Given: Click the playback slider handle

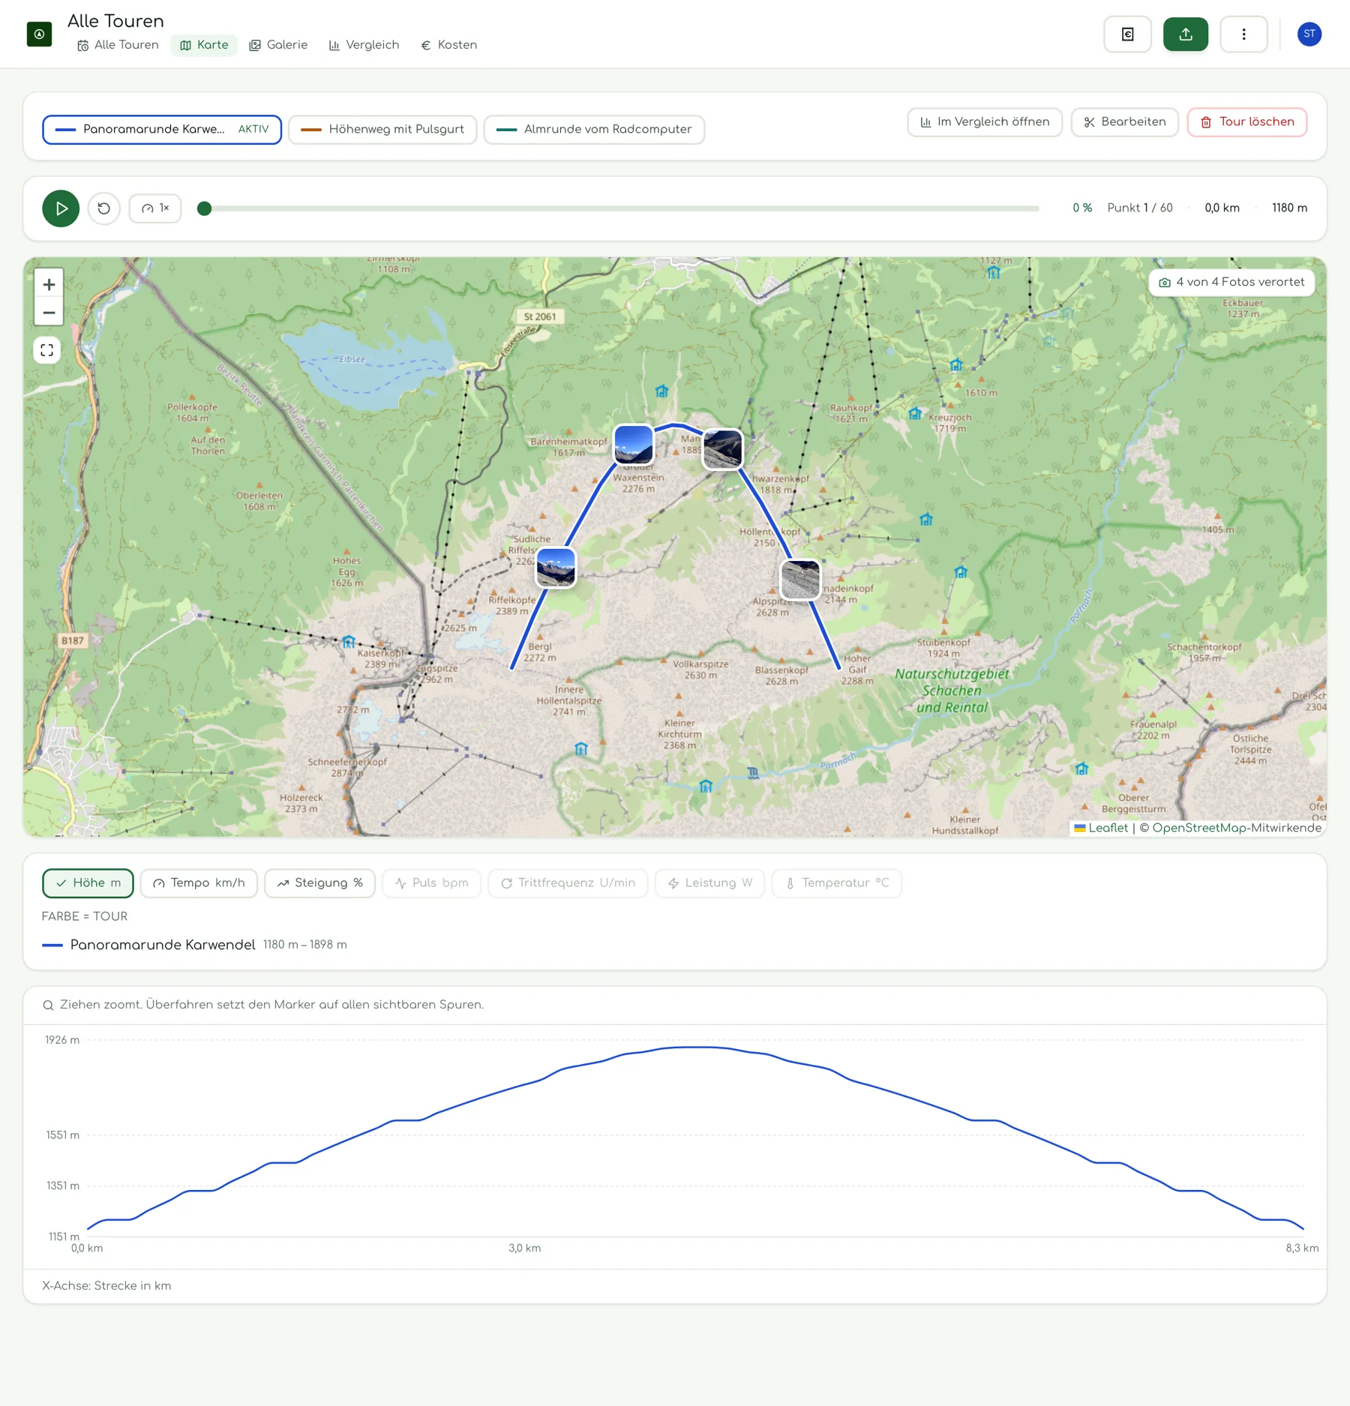Looking at the screenshot, I should tap(204, 208).
